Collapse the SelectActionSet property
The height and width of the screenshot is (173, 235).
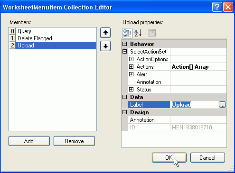125,52
